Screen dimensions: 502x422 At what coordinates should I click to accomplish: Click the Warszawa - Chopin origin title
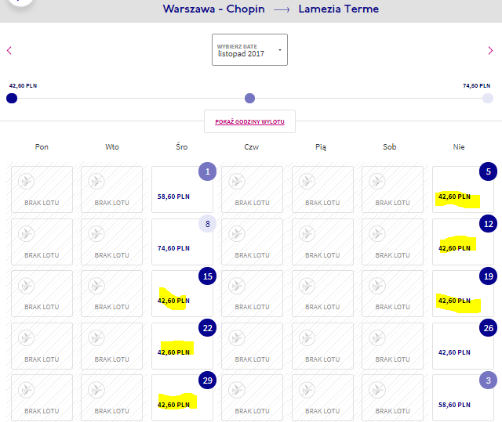click(x=214, y=9)
